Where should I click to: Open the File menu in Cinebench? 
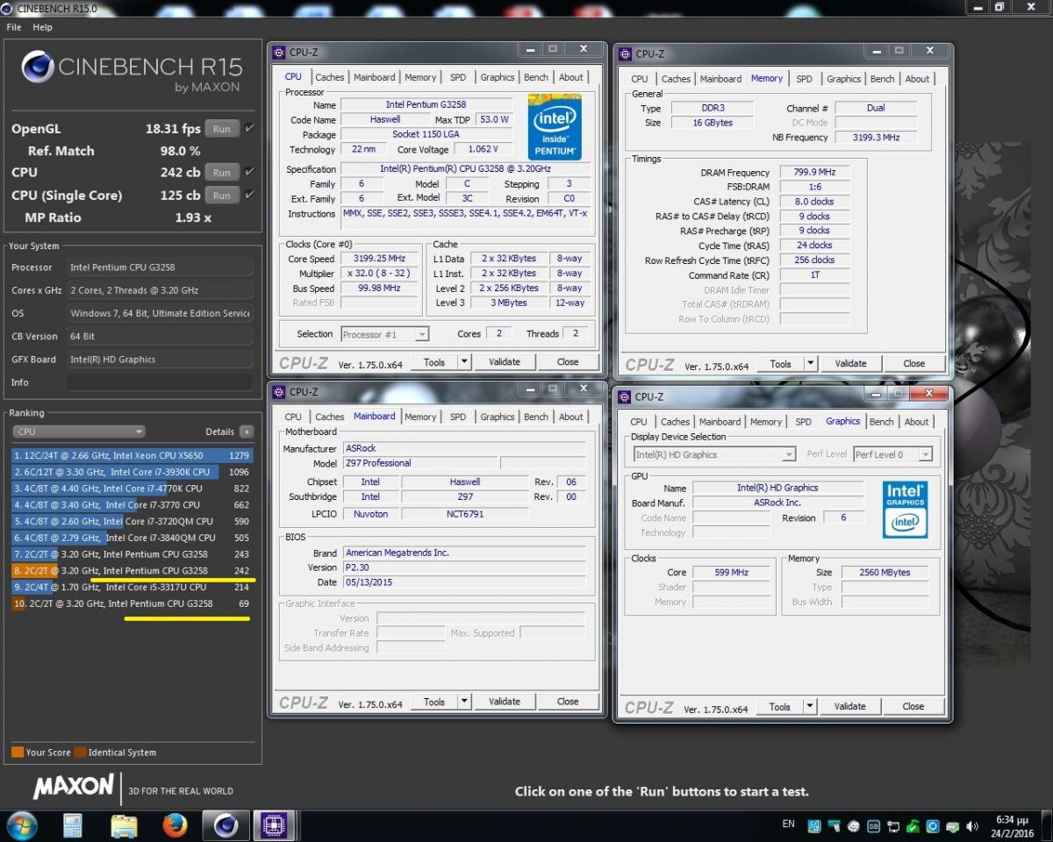pyautogui.click(x=14, y=27)
